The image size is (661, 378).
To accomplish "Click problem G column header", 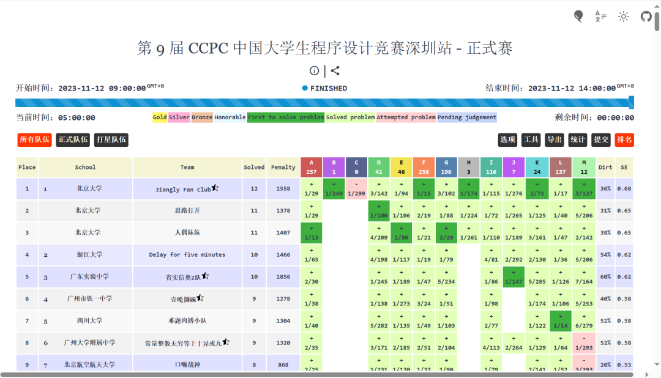I will [x=446, y=168].
